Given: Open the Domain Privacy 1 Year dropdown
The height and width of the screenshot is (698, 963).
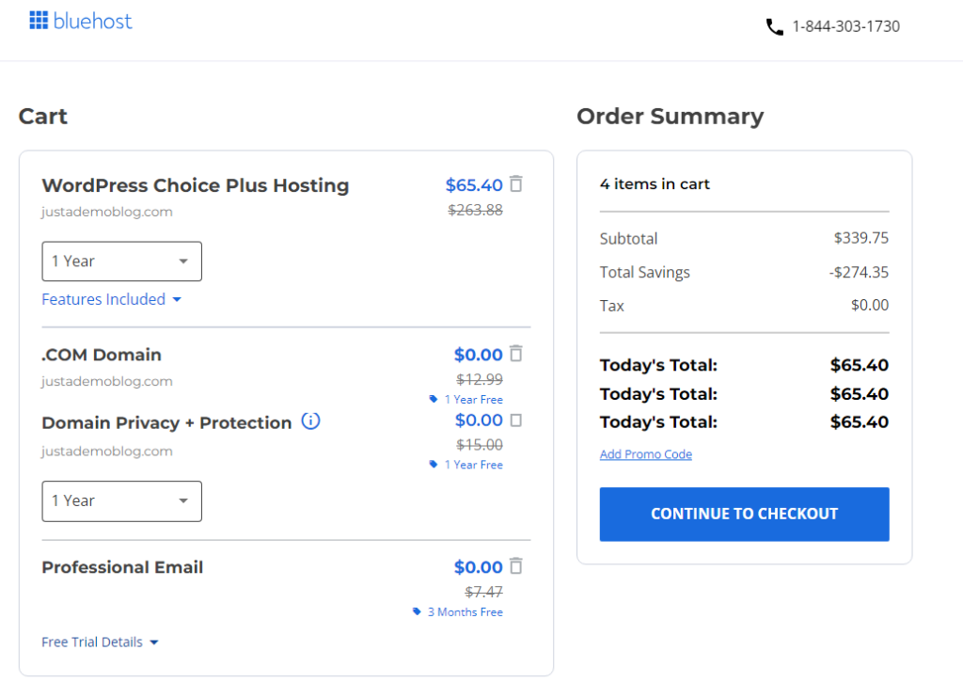Looking at the screenshot, I should click(x=121, y=501).
